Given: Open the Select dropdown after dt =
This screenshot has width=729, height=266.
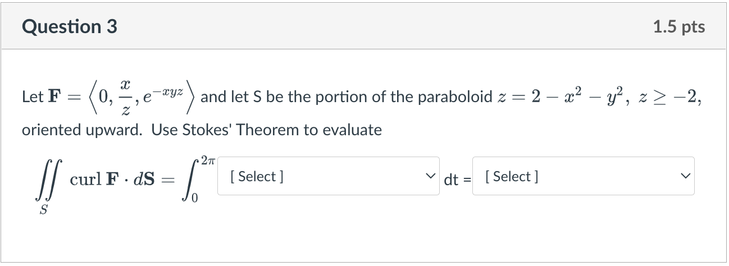Looking at the screenshot, I should (584, 176).
